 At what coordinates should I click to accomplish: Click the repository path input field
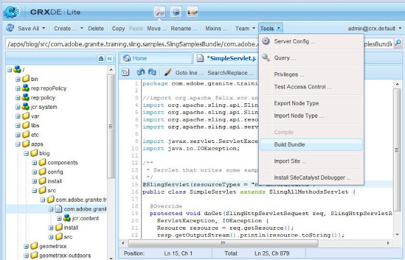(x=199, y=44)
